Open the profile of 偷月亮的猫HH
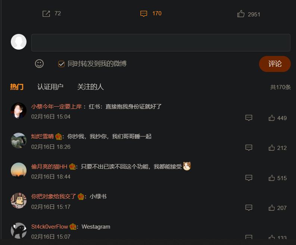296x245 pixels. coord(49,167)
